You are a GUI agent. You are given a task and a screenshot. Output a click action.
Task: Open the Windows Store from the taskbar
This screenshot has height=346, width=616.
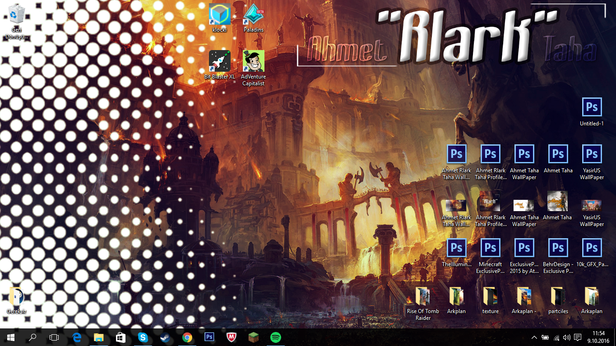[x=120, y=337]
